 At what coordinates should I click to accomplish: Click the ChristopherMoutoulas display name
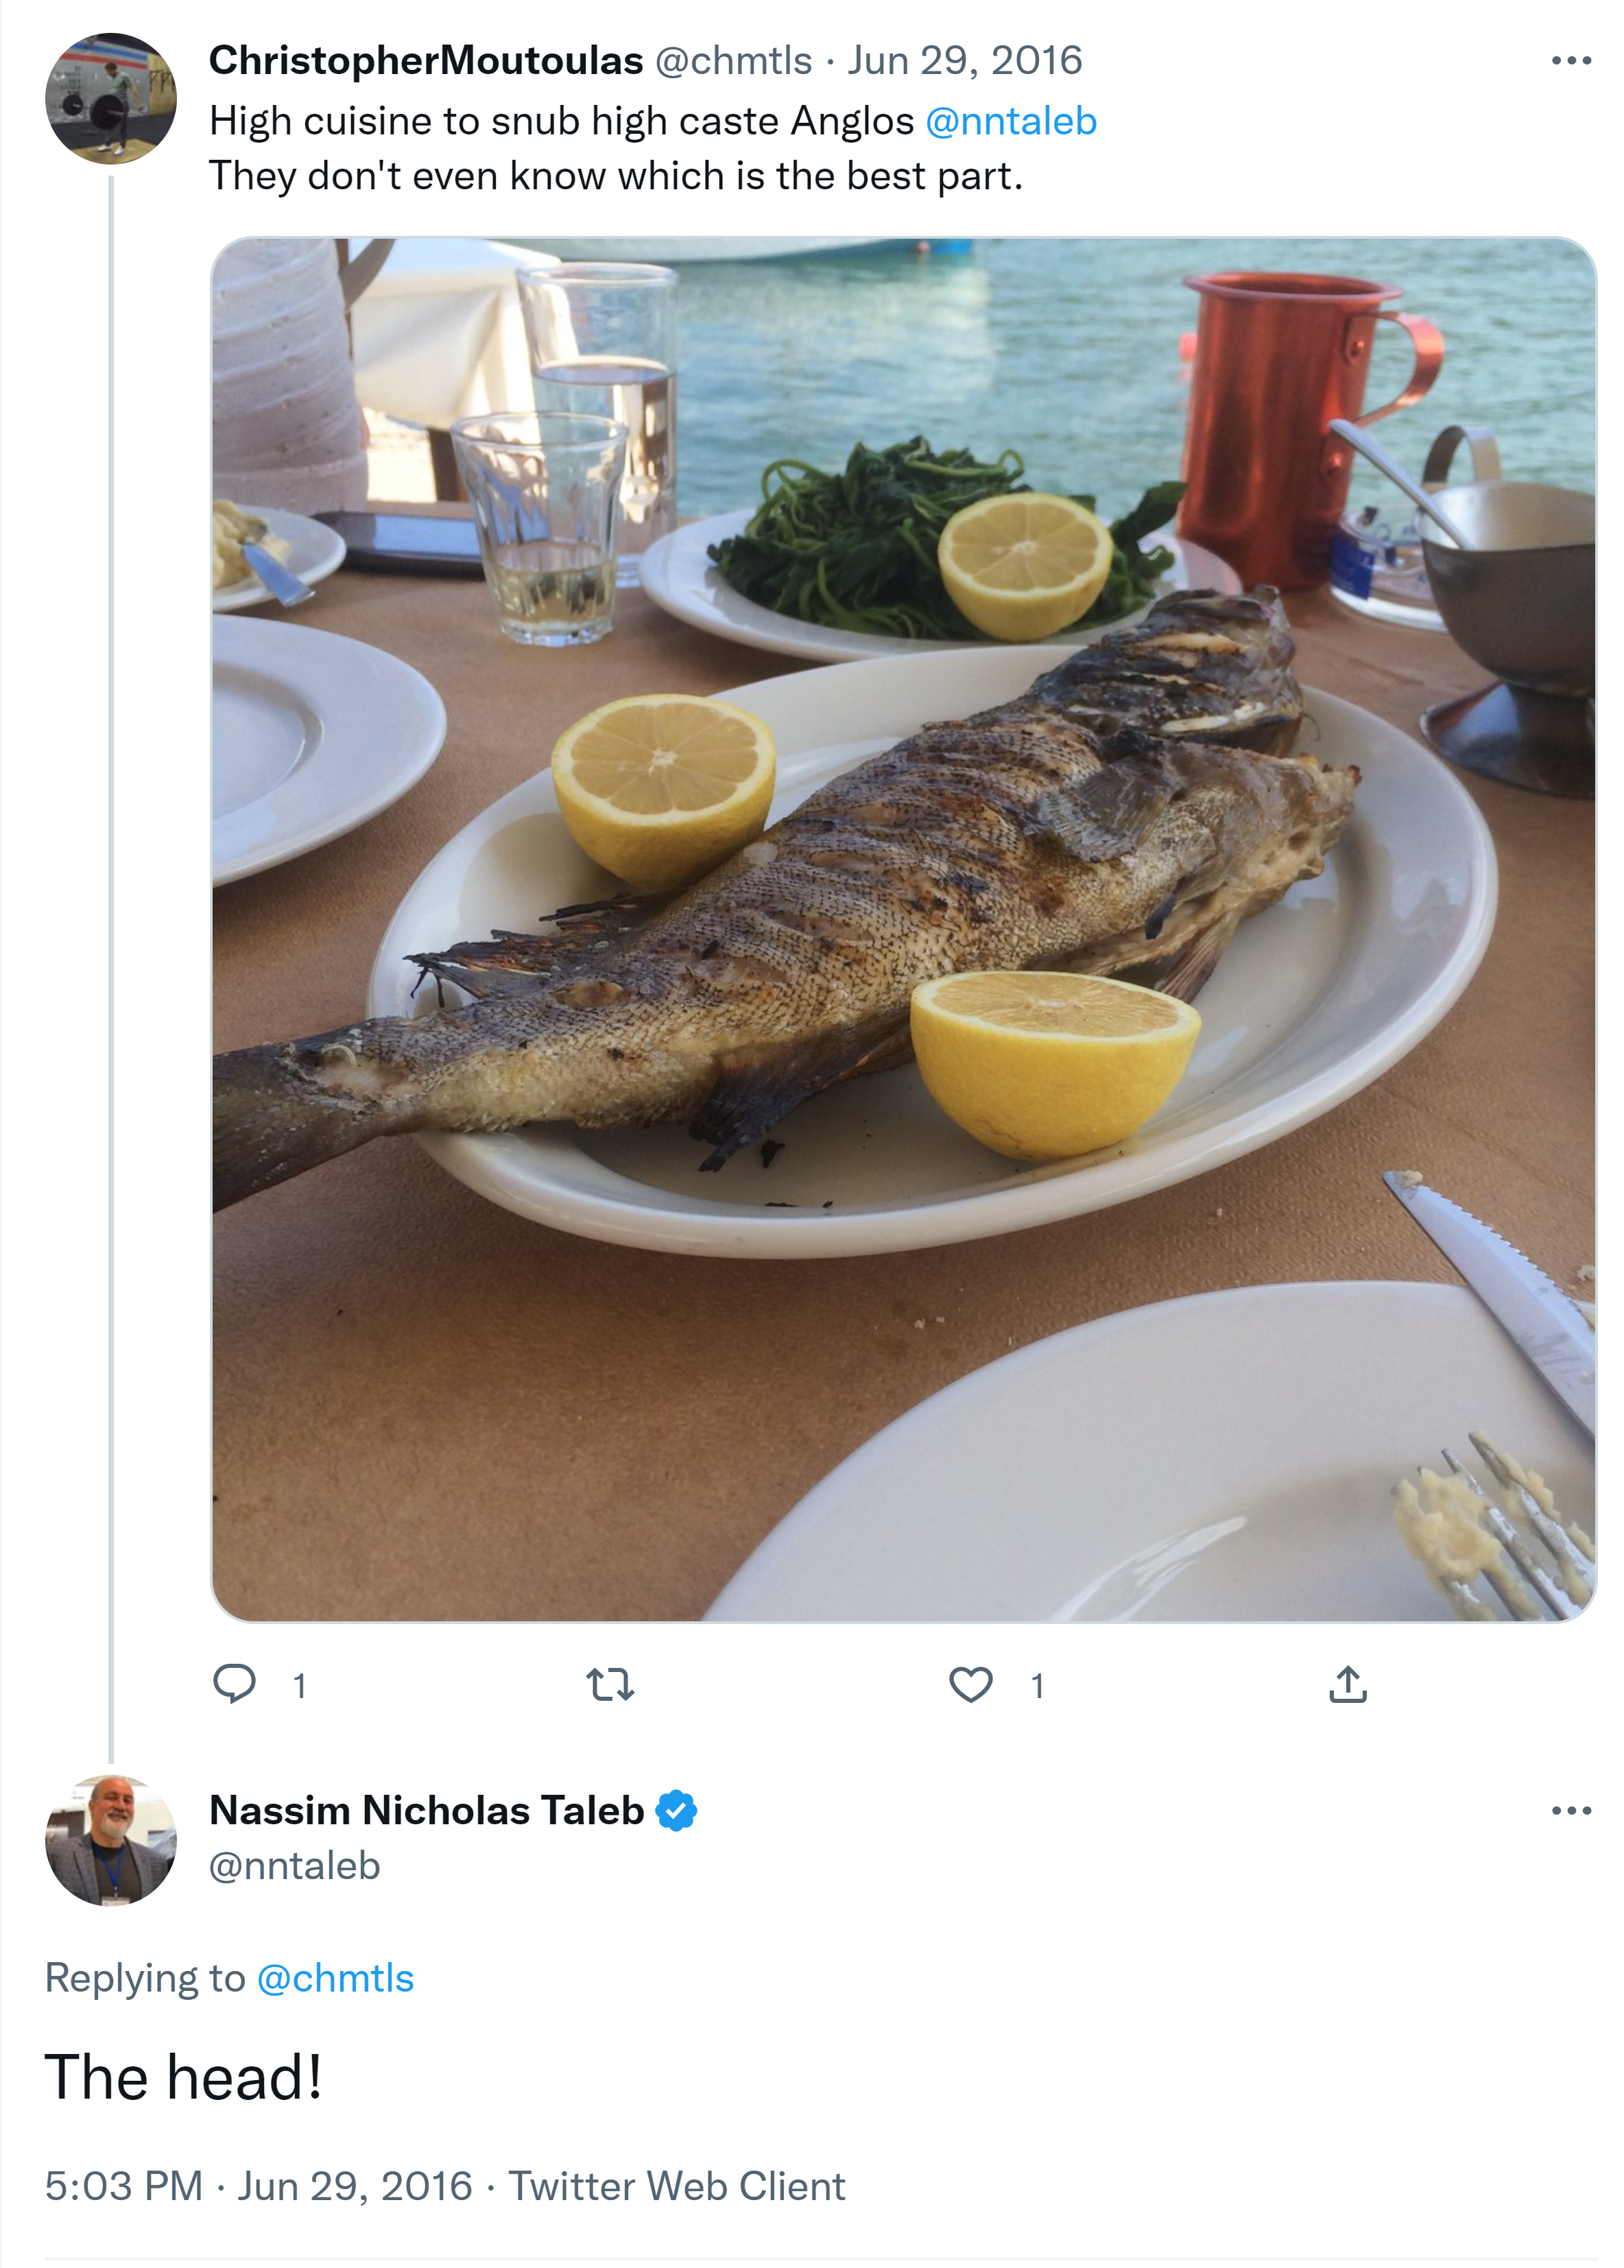coord(426,61)
